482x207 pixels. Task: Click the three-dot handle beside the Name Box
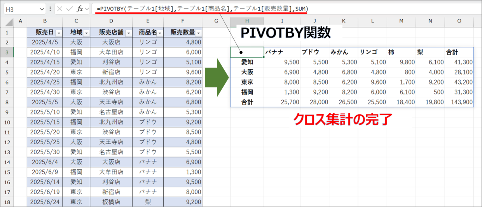click(x=50, y=9)
